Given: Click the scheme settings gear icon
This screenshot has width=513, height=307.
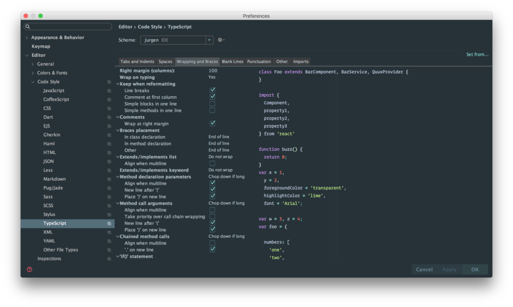Looking at the screenshot, I should [220, 40].
